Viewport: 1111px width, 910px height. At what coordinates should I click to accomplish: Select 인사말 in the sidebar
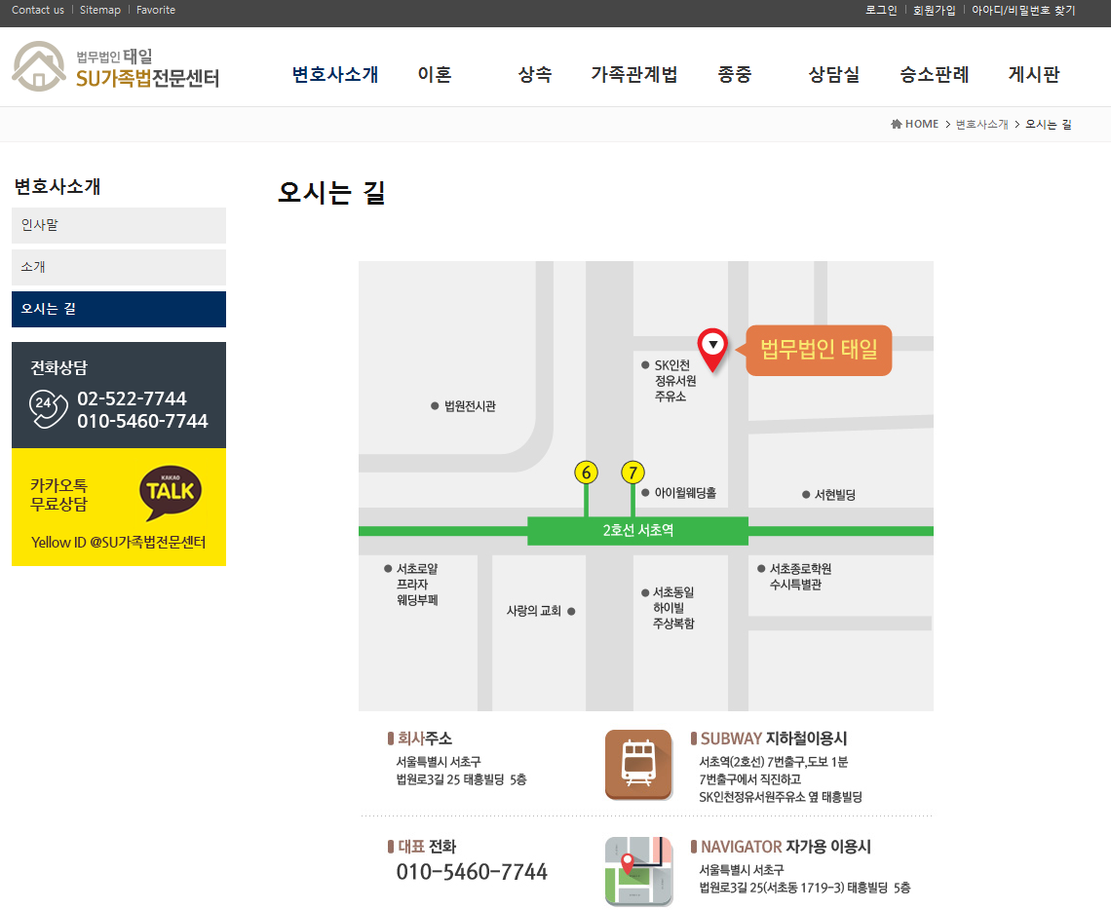click(119, 225)
